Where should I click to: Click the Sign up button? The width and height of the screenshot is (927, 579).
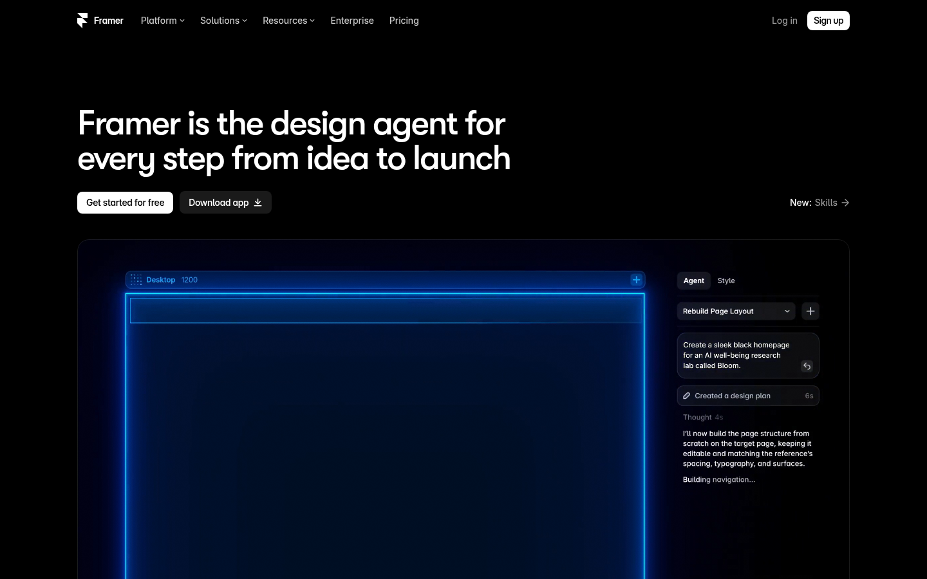point(829,21)
